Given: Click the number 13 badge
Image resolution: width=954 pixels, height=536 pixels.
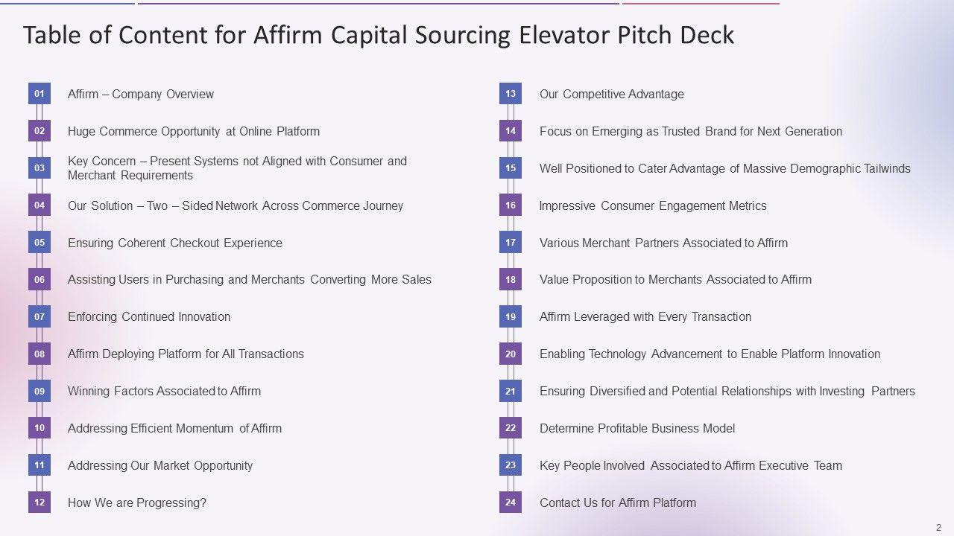Looking at the screenshot, I should click(x=511, y=94).
